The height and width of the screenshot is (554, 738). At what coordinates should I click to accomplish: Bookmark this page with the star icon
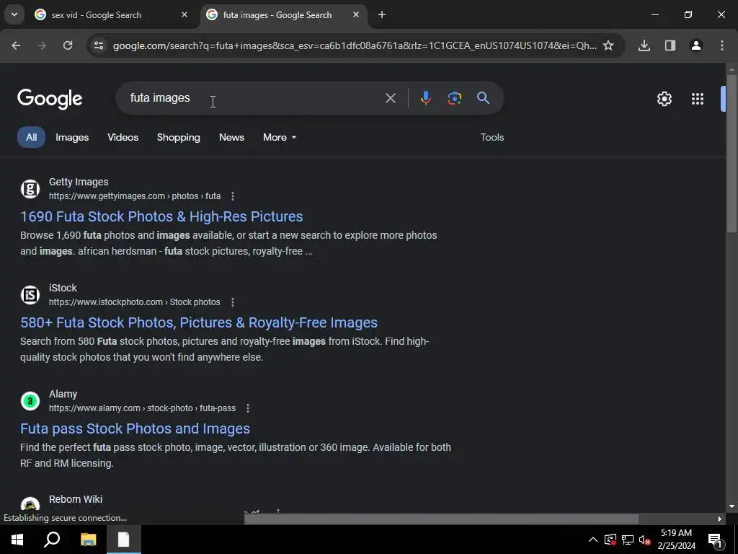coord(608,45)
